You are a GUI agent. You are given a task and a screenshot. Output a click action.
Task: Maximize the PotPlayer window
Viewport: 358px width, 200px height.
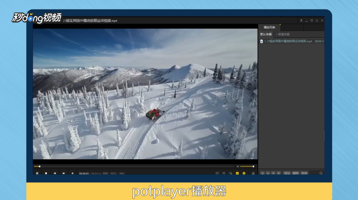[x=312, y=20]
